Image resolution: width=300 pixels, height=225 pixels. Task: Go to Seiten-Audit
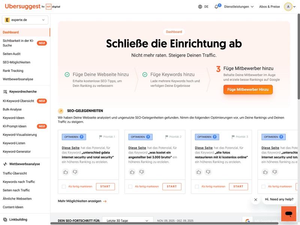click(x=12, y=54)
